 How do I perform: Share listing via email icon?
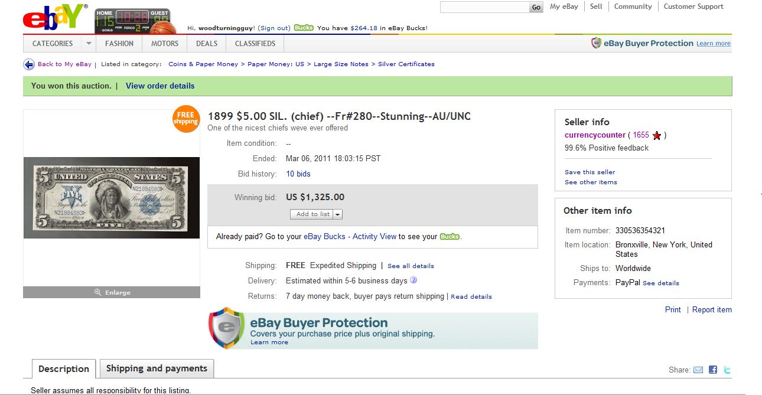(x=698, y=370)
